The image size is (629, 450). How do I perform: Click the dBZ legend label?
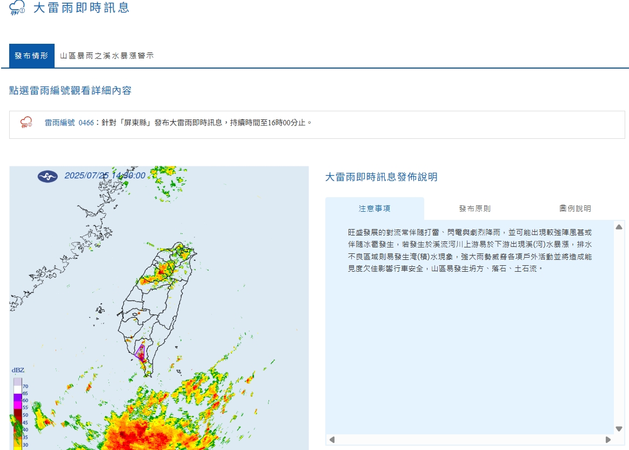(x=18, y=370)
